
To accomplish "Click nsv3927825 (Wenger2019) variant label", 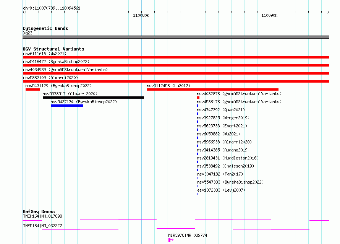I will point(223,118).
